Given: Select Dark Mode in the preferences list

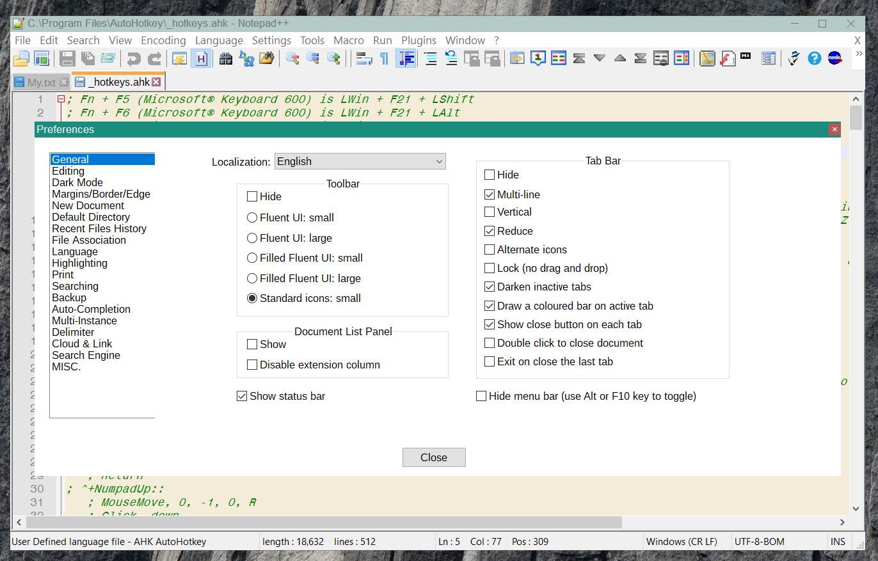Looking at the screenshot, I should (77, 182).
